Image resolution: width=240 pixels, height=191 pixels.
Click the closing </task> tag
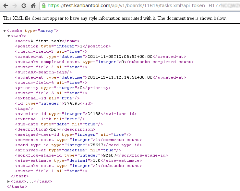tap(20, 176)
